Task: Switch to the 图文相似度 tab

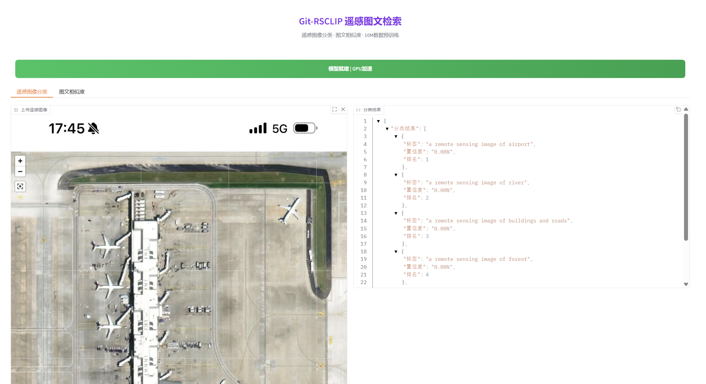Action: (72, 92)
